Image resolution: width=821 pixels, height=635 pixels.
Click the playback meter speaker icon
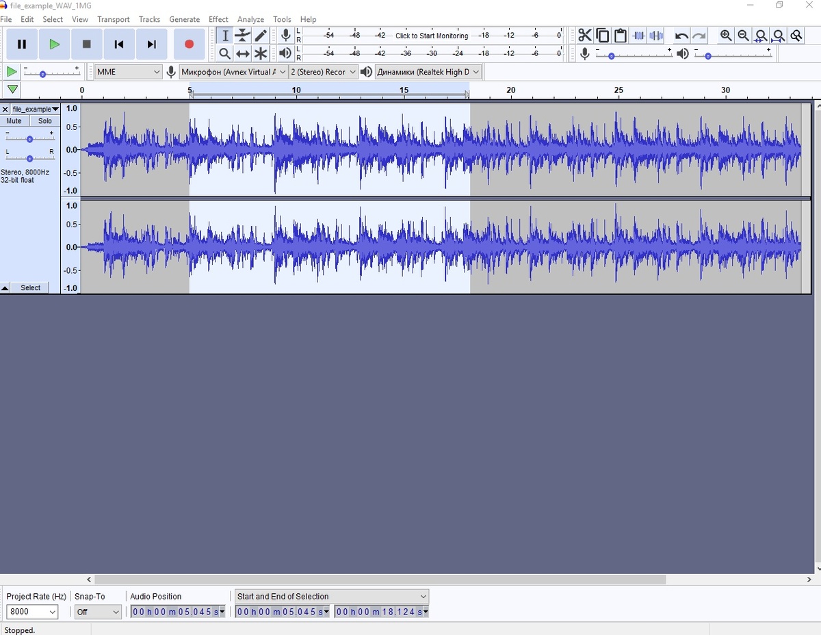(286, 53)
